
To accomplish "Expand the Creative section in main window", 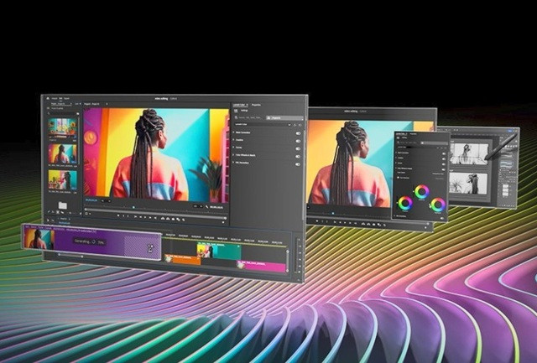I will click(234, 140).
